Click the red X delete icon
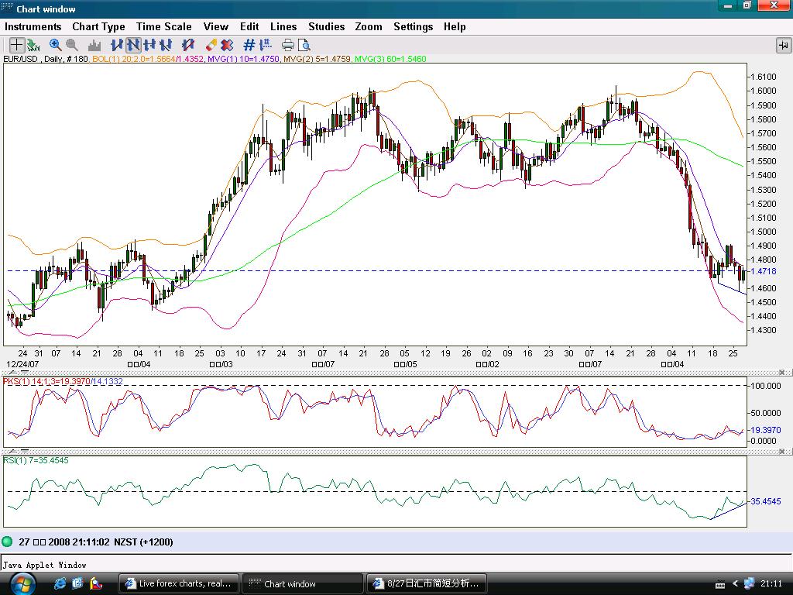793x595 pixels. pos(227,45)
